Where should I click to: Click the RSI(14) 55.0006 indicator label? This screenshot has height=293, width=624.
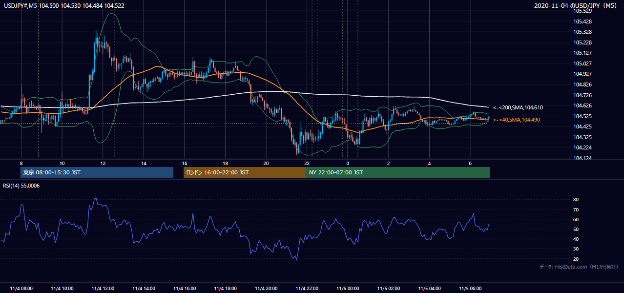click(x=22, y=186)
